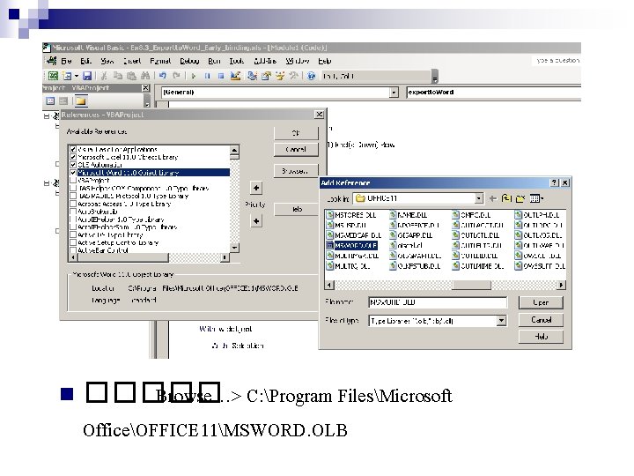This screenshot has width=634, height=476.
Task: Click the File name input field
Action: click(x=438, y=302)
